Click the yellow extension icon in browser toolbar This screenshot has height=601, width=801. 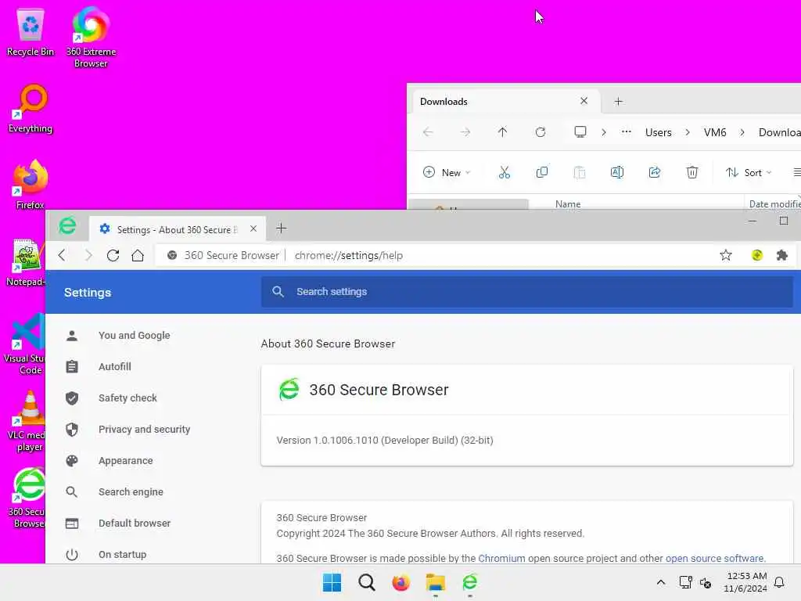pos(757,255)
